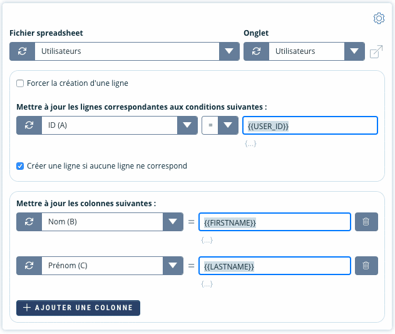Image resolution: width=395 pixels, height=334 pixels.
Task: Enable Forcer la création d'une ligne
Action: (x=21, y=83)
